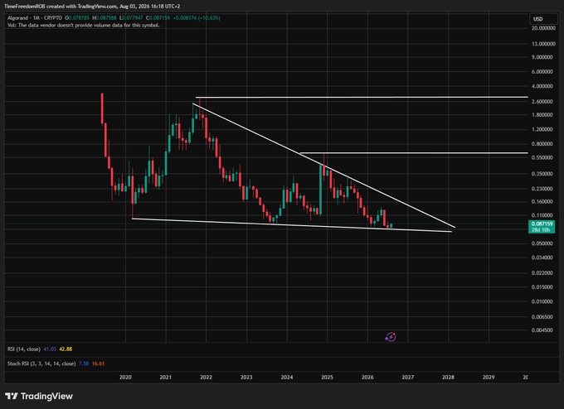Click the low value L0.077947

tap(131, 17)
